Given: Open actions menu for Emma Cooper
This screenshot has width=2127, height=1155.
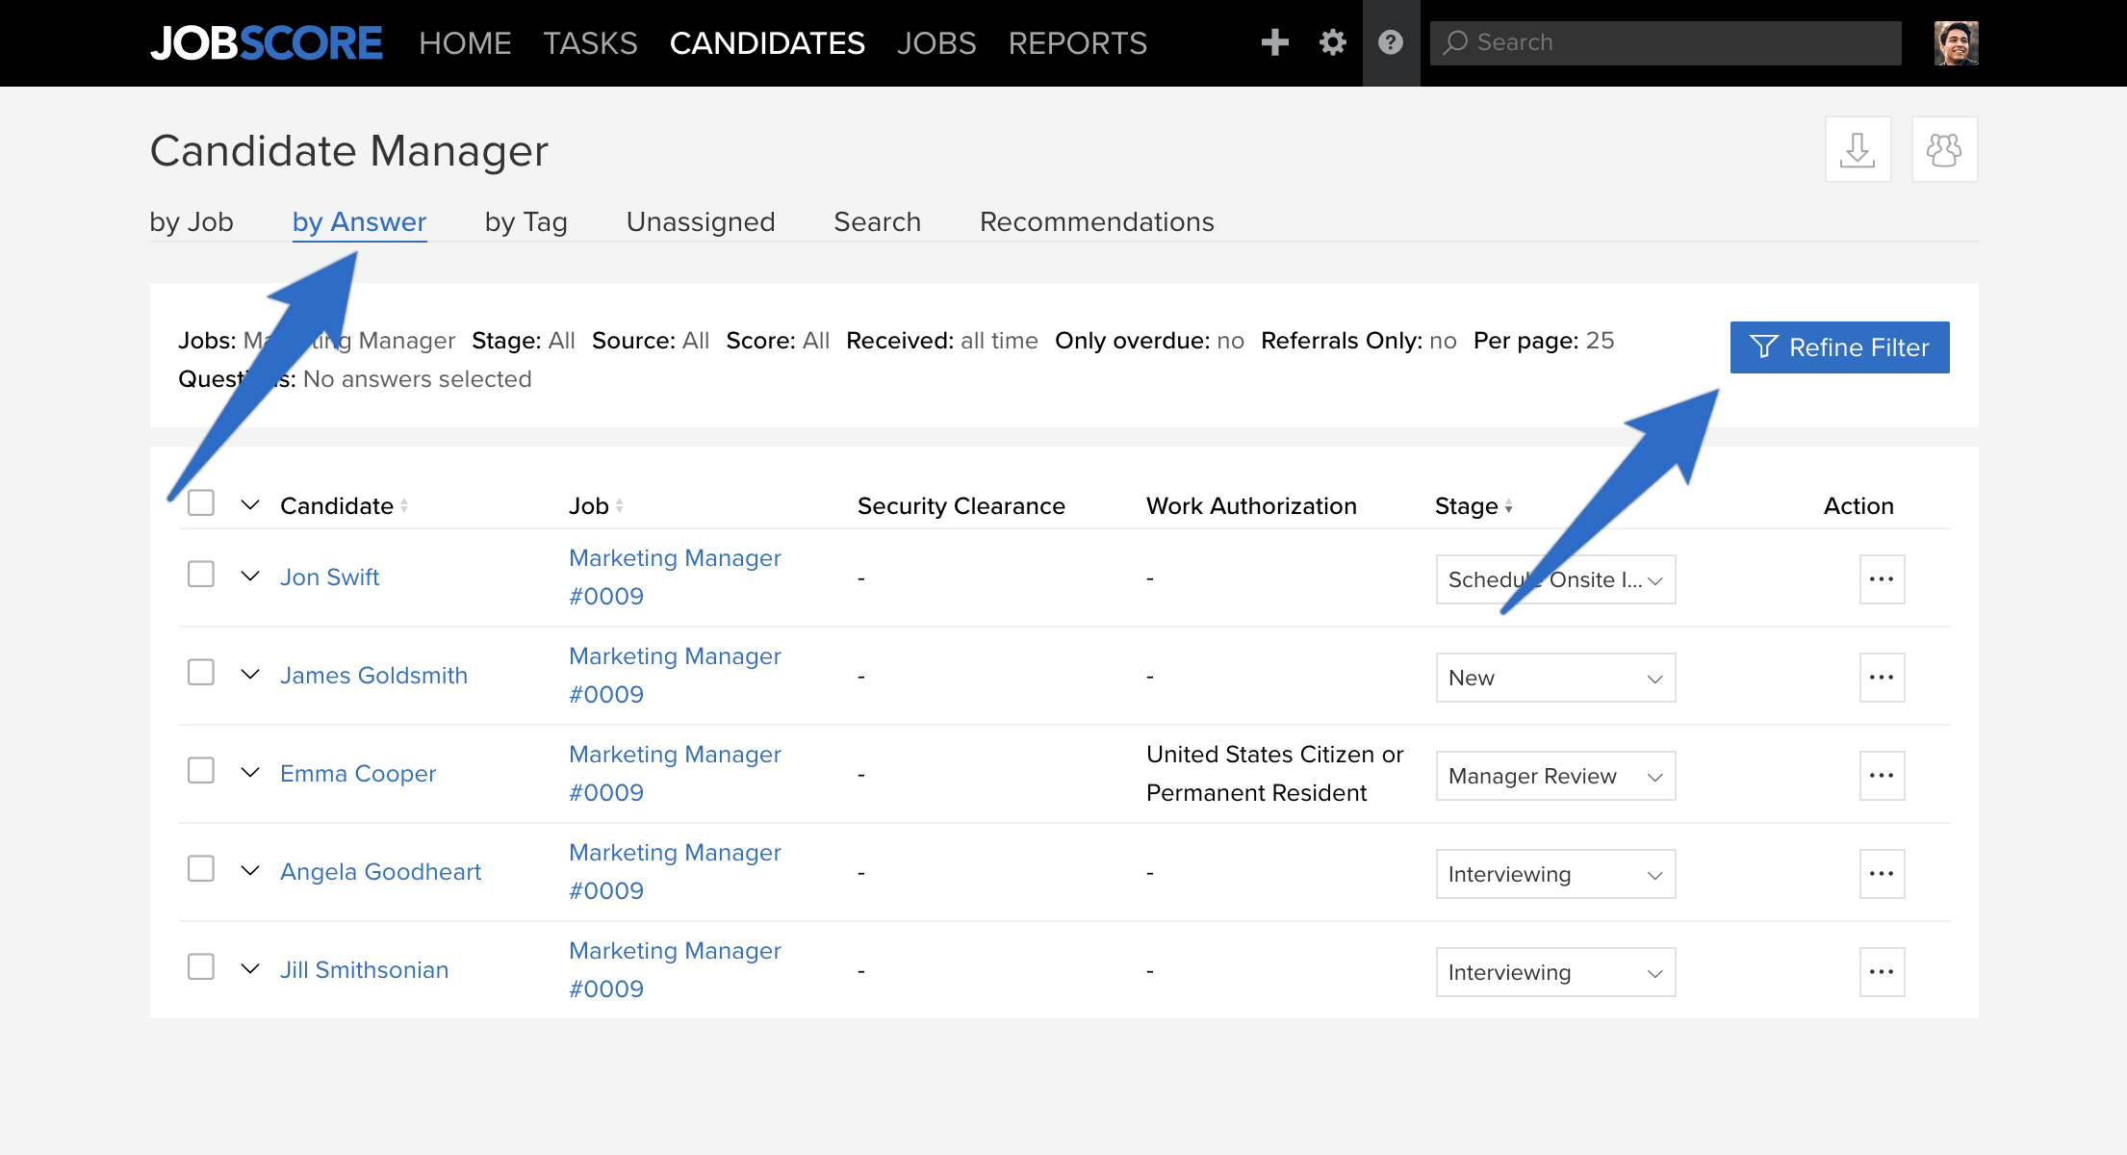Looking at the screenshot, I should [1882, 776].
